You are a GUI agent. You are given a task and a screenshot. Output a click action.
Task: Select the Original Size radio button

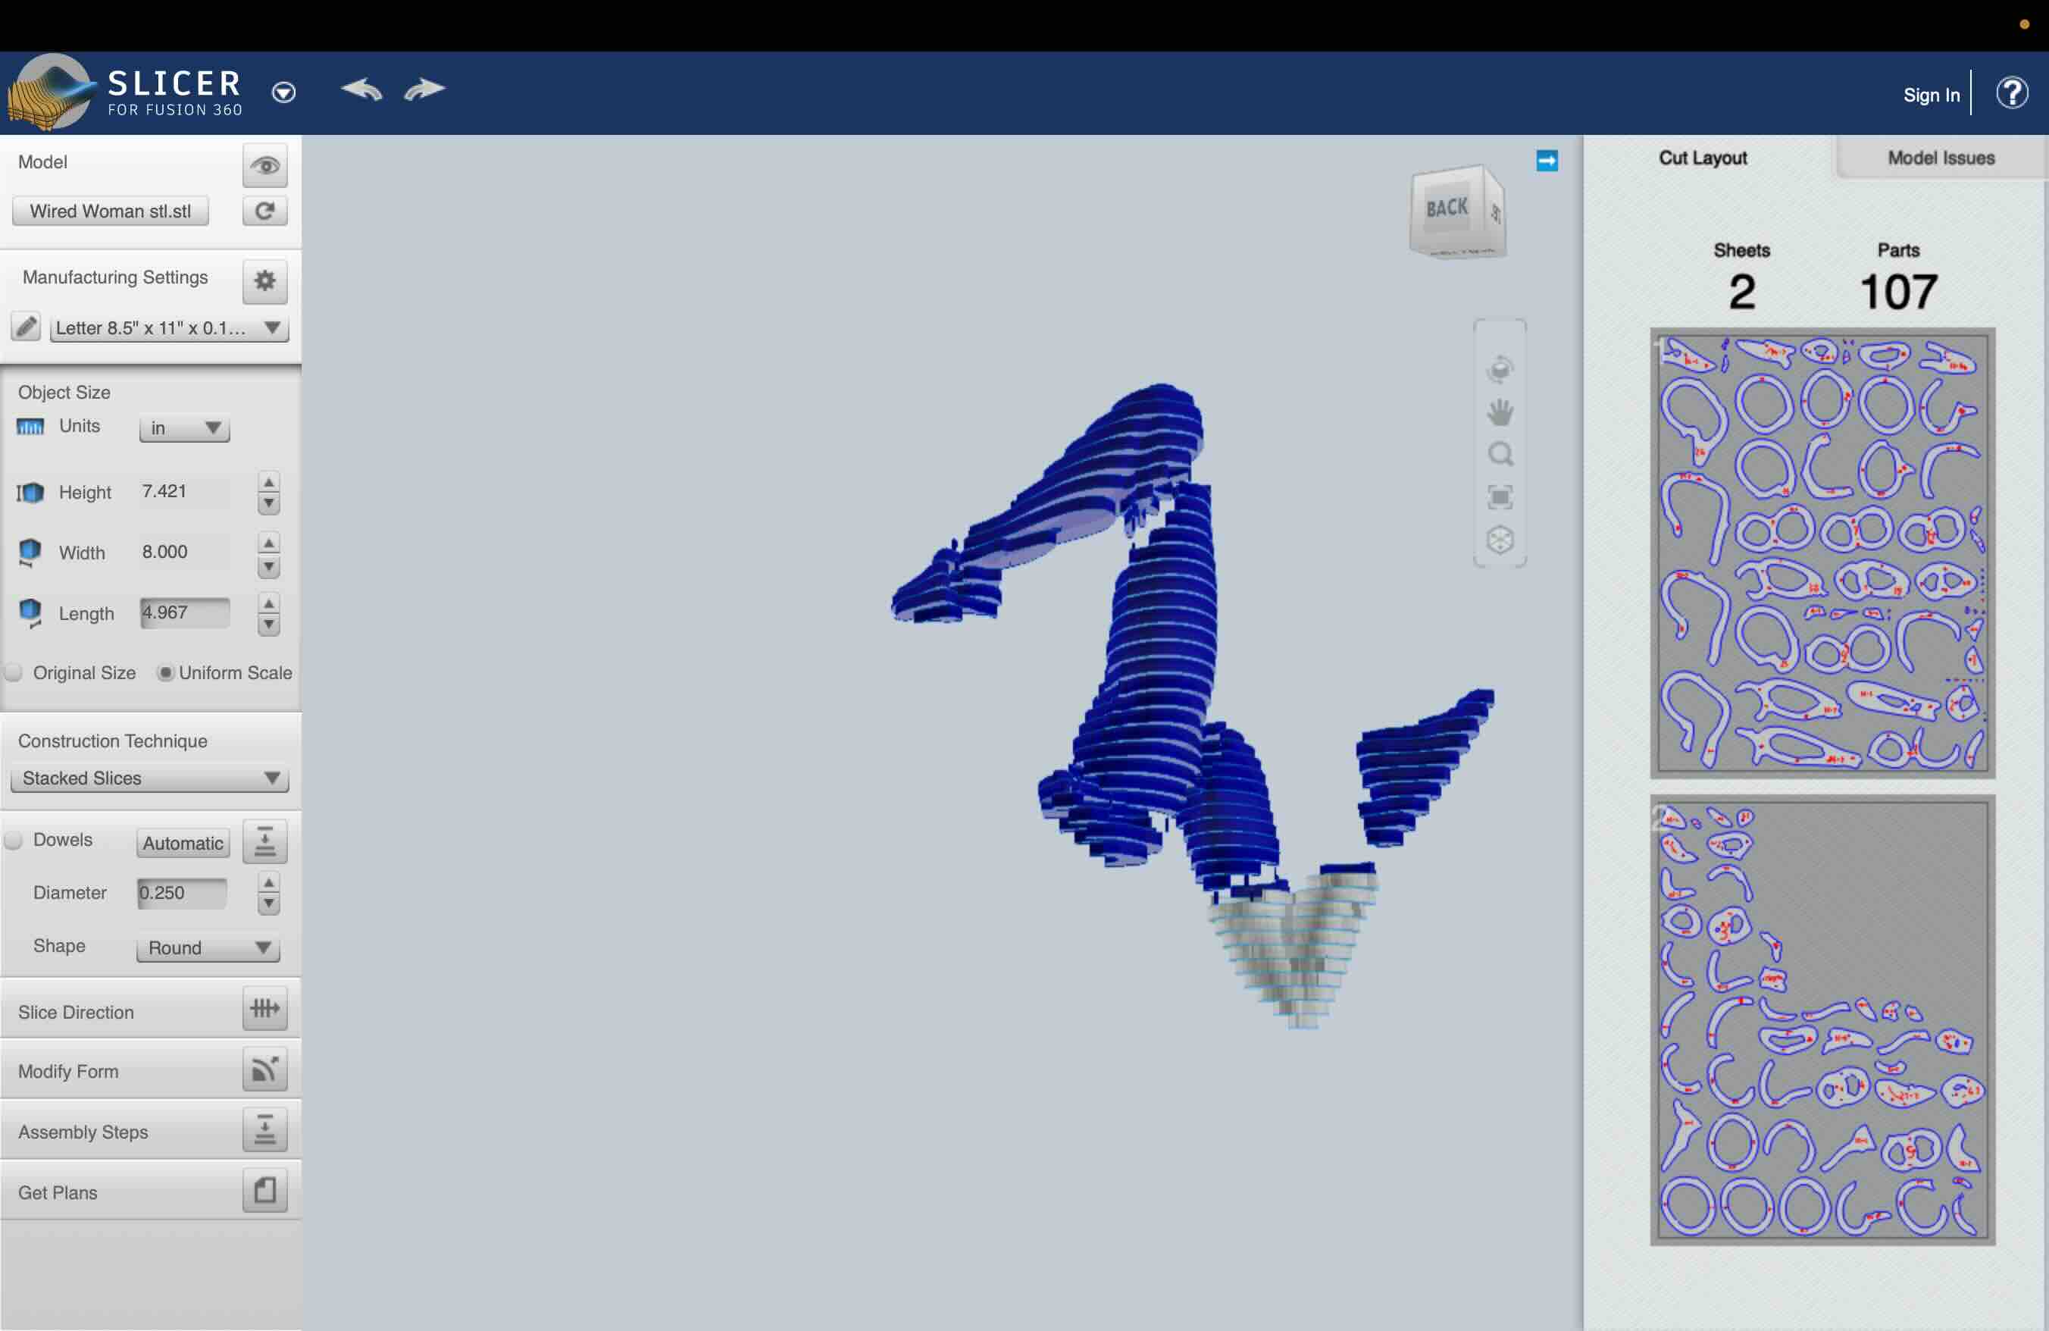click(14, 672)
